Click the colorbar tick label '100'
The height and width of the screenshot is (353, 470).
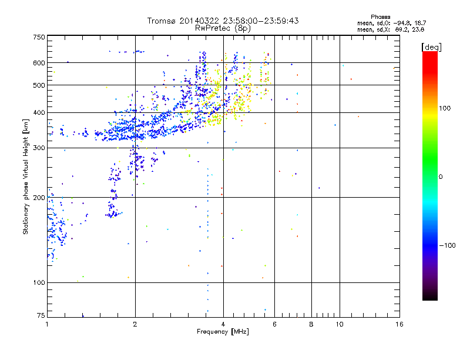point(445,108)
